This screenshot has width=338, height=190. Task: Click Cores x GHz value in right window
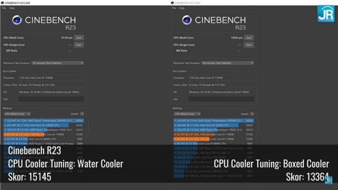tap(221, 85)
